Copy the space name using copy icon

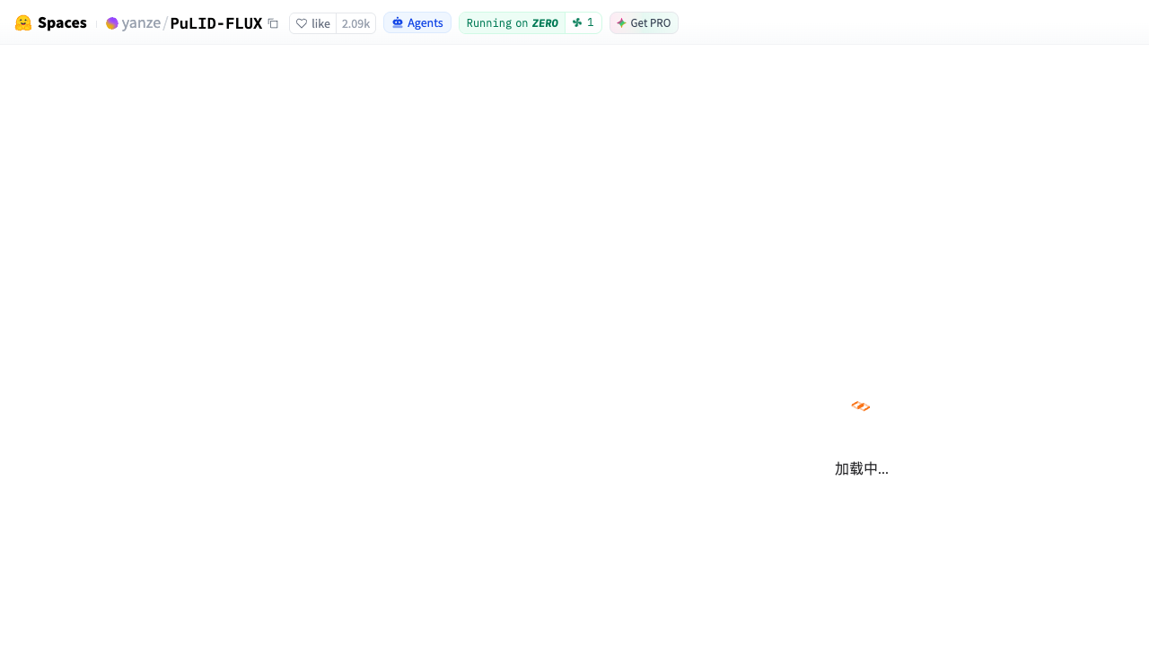[x=273, y=23]
